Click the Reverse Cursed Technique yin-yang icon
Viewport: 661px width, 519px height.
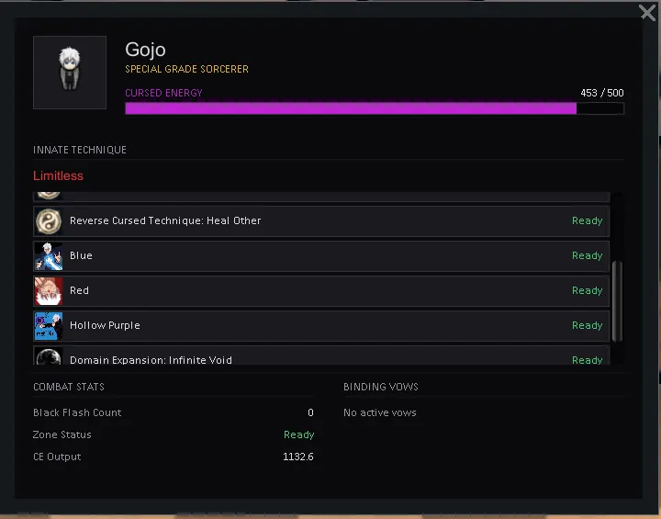pos(48,221)
